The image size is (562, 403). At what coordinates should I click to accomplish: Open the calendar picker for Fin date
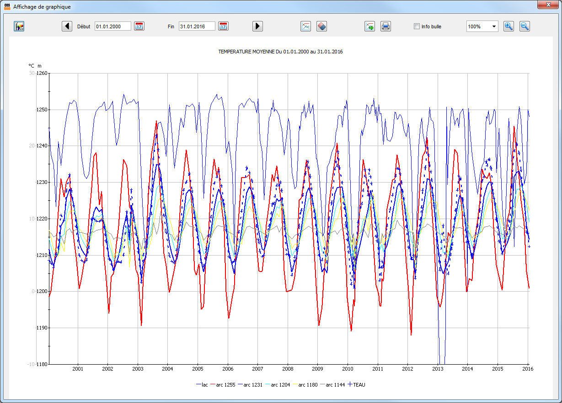coord(223,26)
